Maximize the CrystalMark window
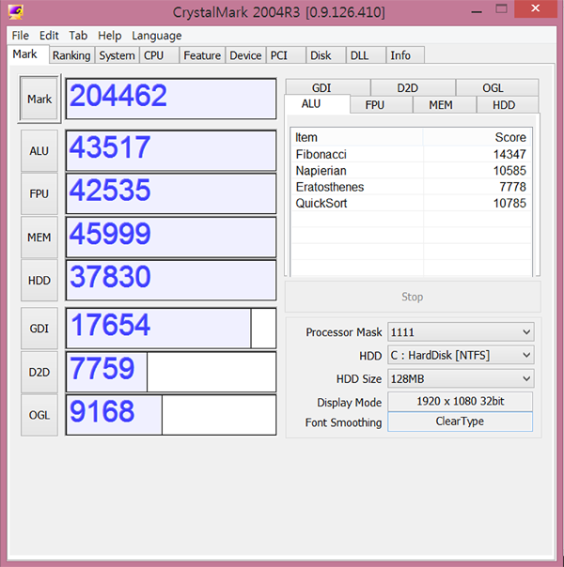Screen dimensions: 564x567 (501, 8)
